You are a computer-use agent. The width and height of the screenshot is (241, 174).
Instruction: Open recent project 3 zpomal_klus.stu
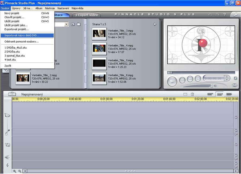pyautogui.click(x=15, y=55)
